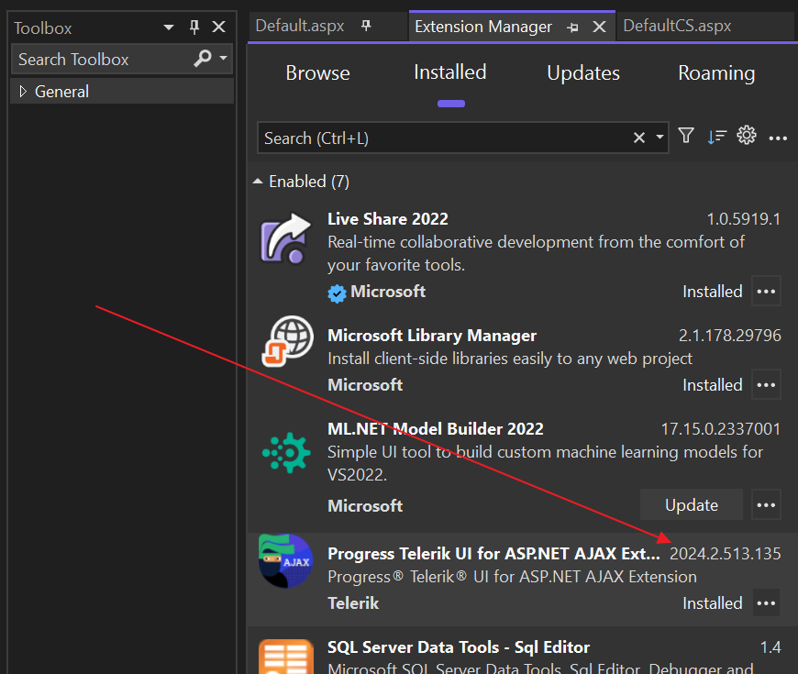The width and height of the screenshot is (798, 674).
Task: Click the Telerik AJAX ninja extension icon
Action: (x=284, y=559)
